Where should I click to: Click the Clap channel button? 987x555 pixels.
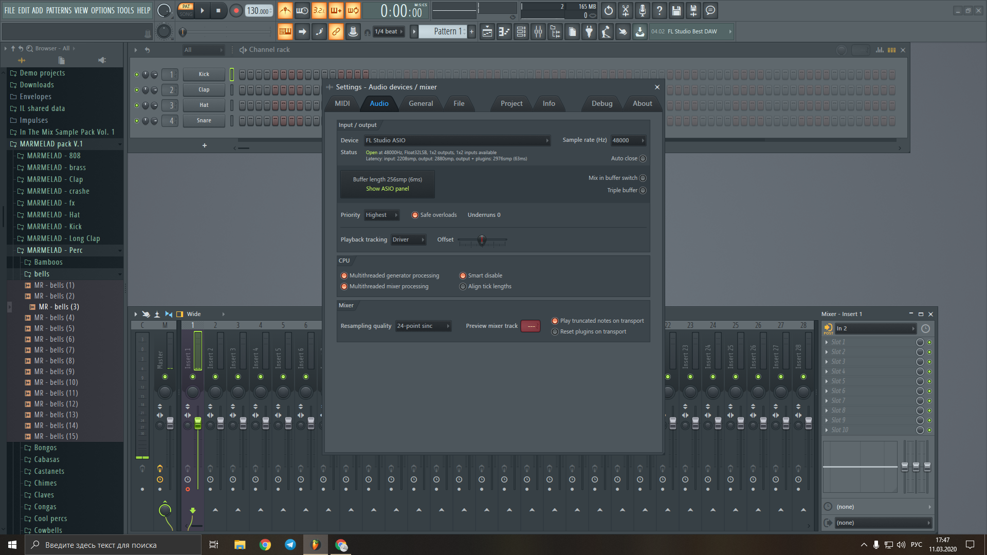point(204,90)
